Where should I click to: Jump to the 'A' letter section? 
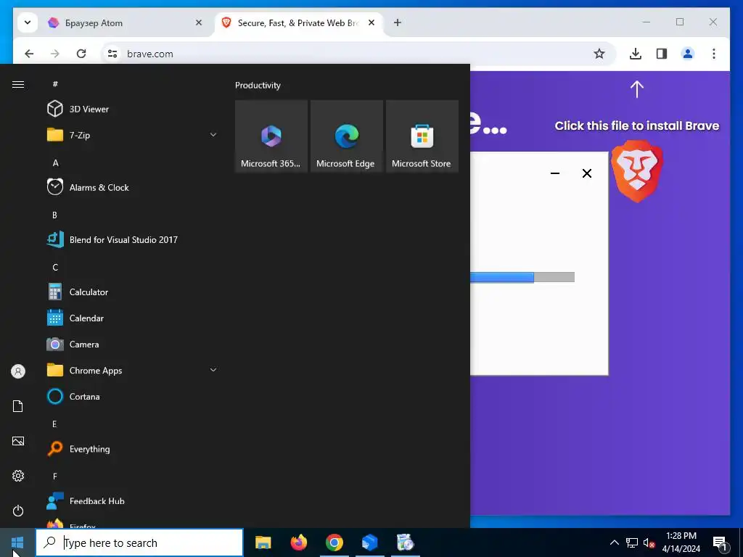click(55, 163)
